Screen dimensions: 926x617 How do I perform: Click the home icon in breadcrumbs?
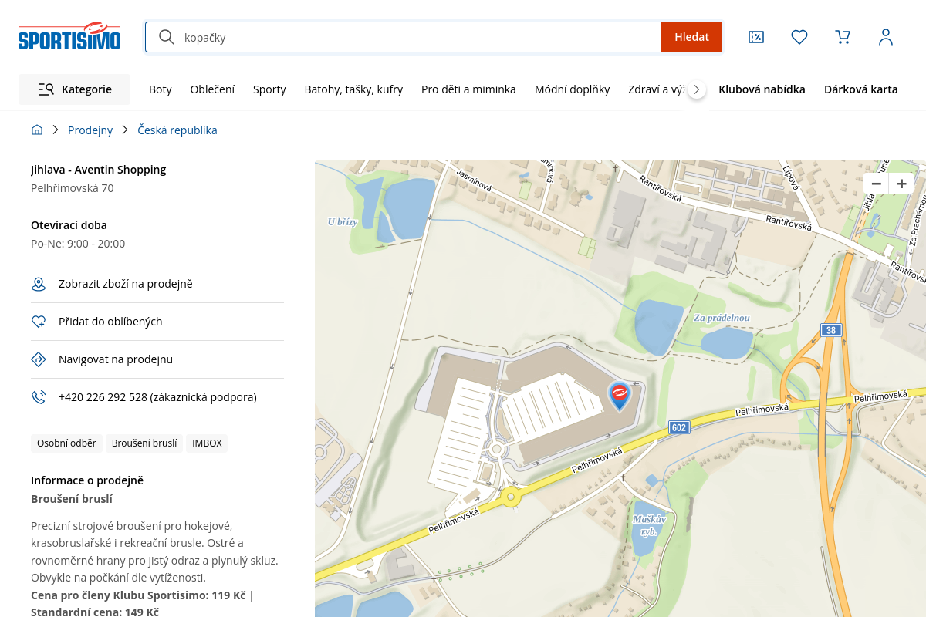pos(37,130)
